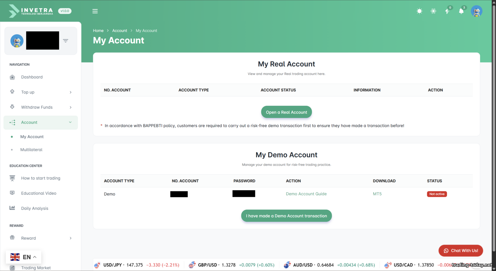496x271 pixels.
Task: Select Multilateral in the sidebar
Action: (31, 150)
